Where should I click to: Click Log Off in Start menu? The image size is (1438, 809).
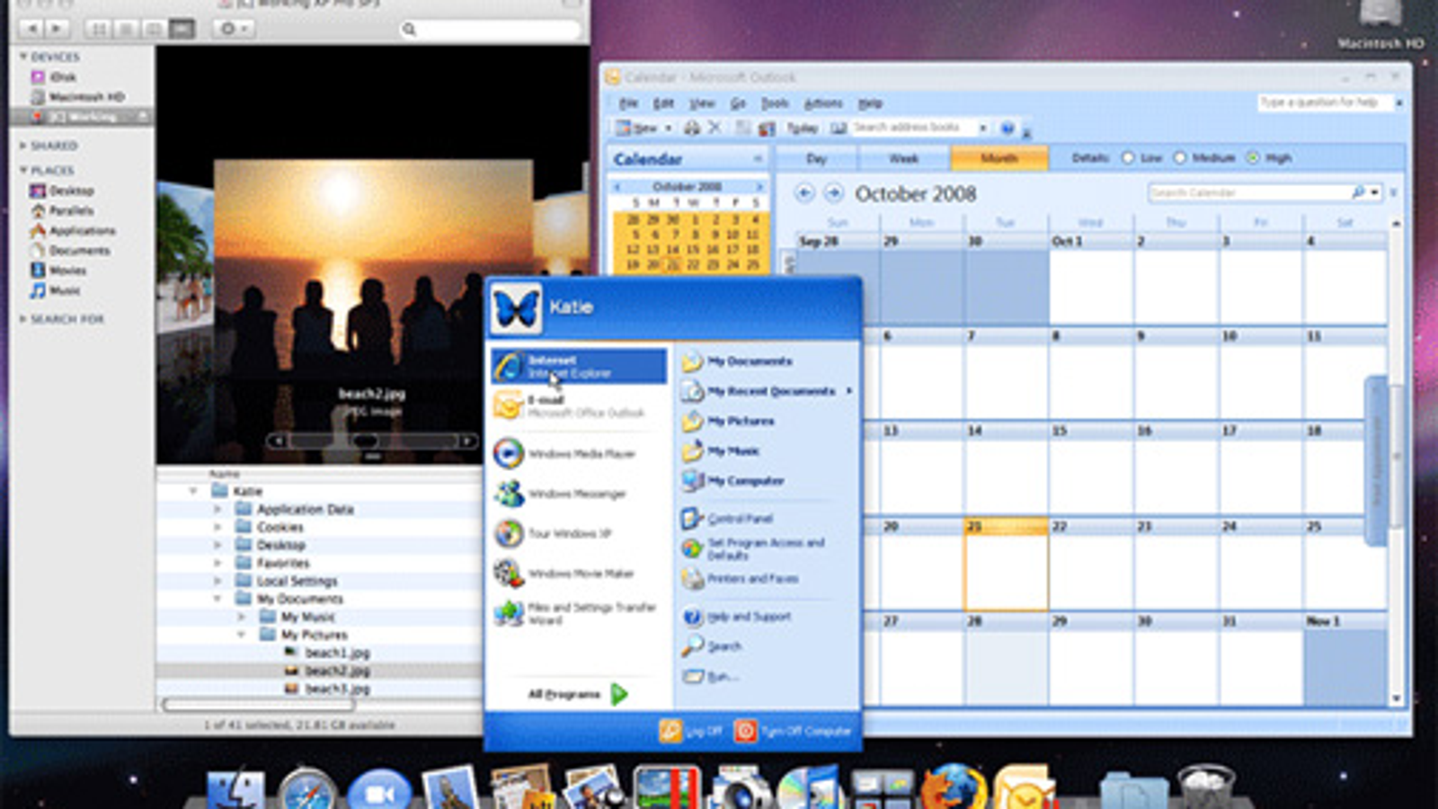click(691, 731)
